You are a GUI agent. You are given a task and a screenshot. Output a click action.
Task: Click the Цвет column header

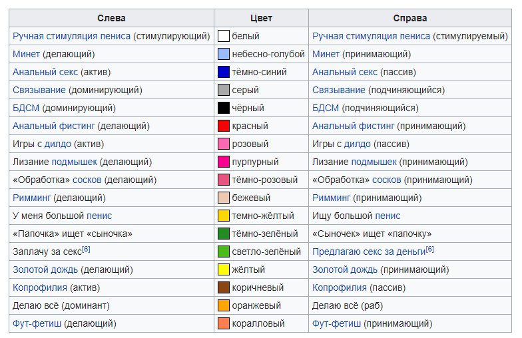tap(261, 18)
